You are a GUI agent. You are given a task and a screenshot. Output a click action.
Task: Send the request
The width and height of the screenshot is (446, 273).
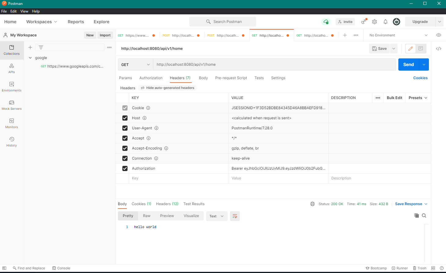coord(408,65)
